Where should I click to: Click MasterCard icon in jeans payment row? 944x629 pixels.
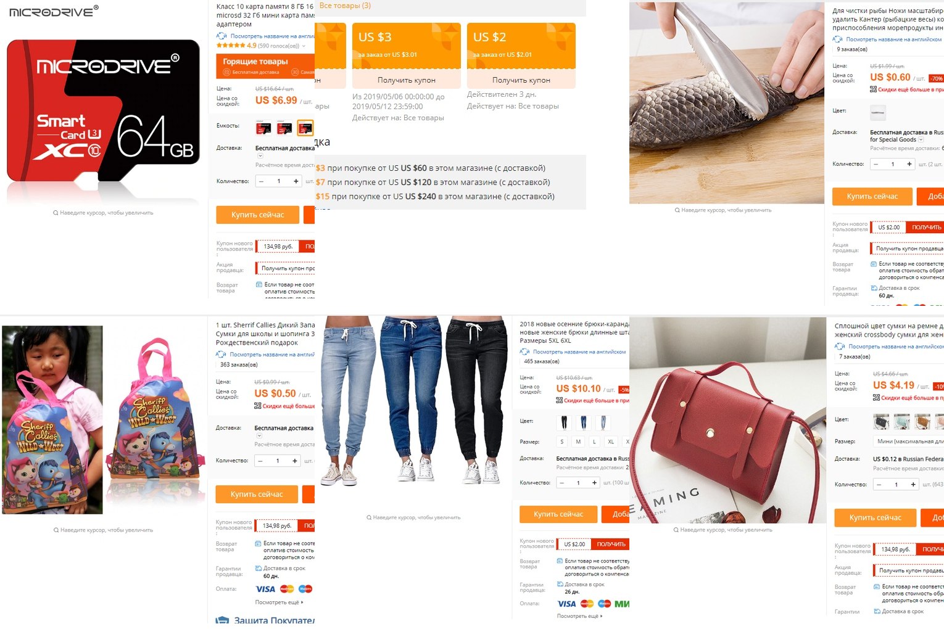587,604
